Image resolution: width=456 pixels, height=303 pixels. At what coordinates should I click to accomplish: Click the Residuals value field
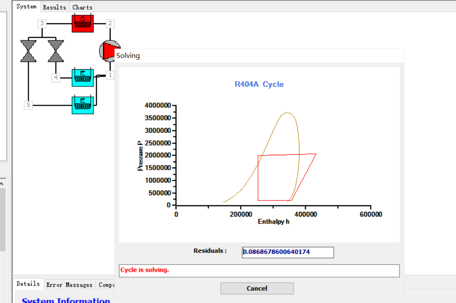287,252
